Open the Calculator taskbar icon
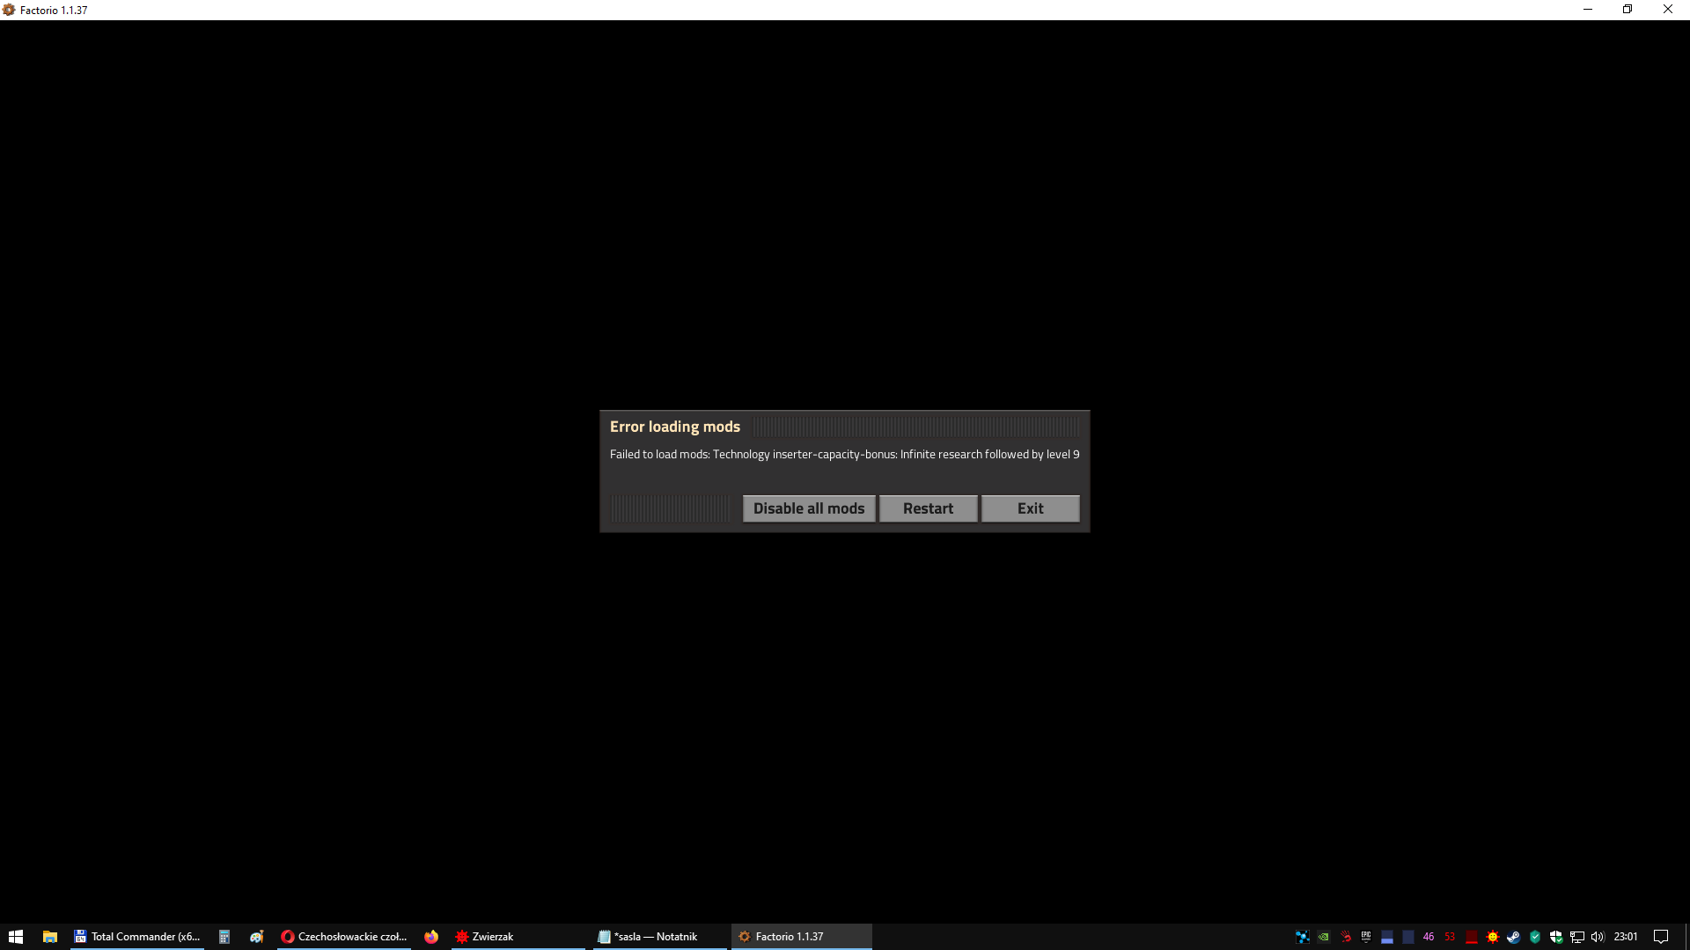The image size is (1690, 950). point(224,937)
